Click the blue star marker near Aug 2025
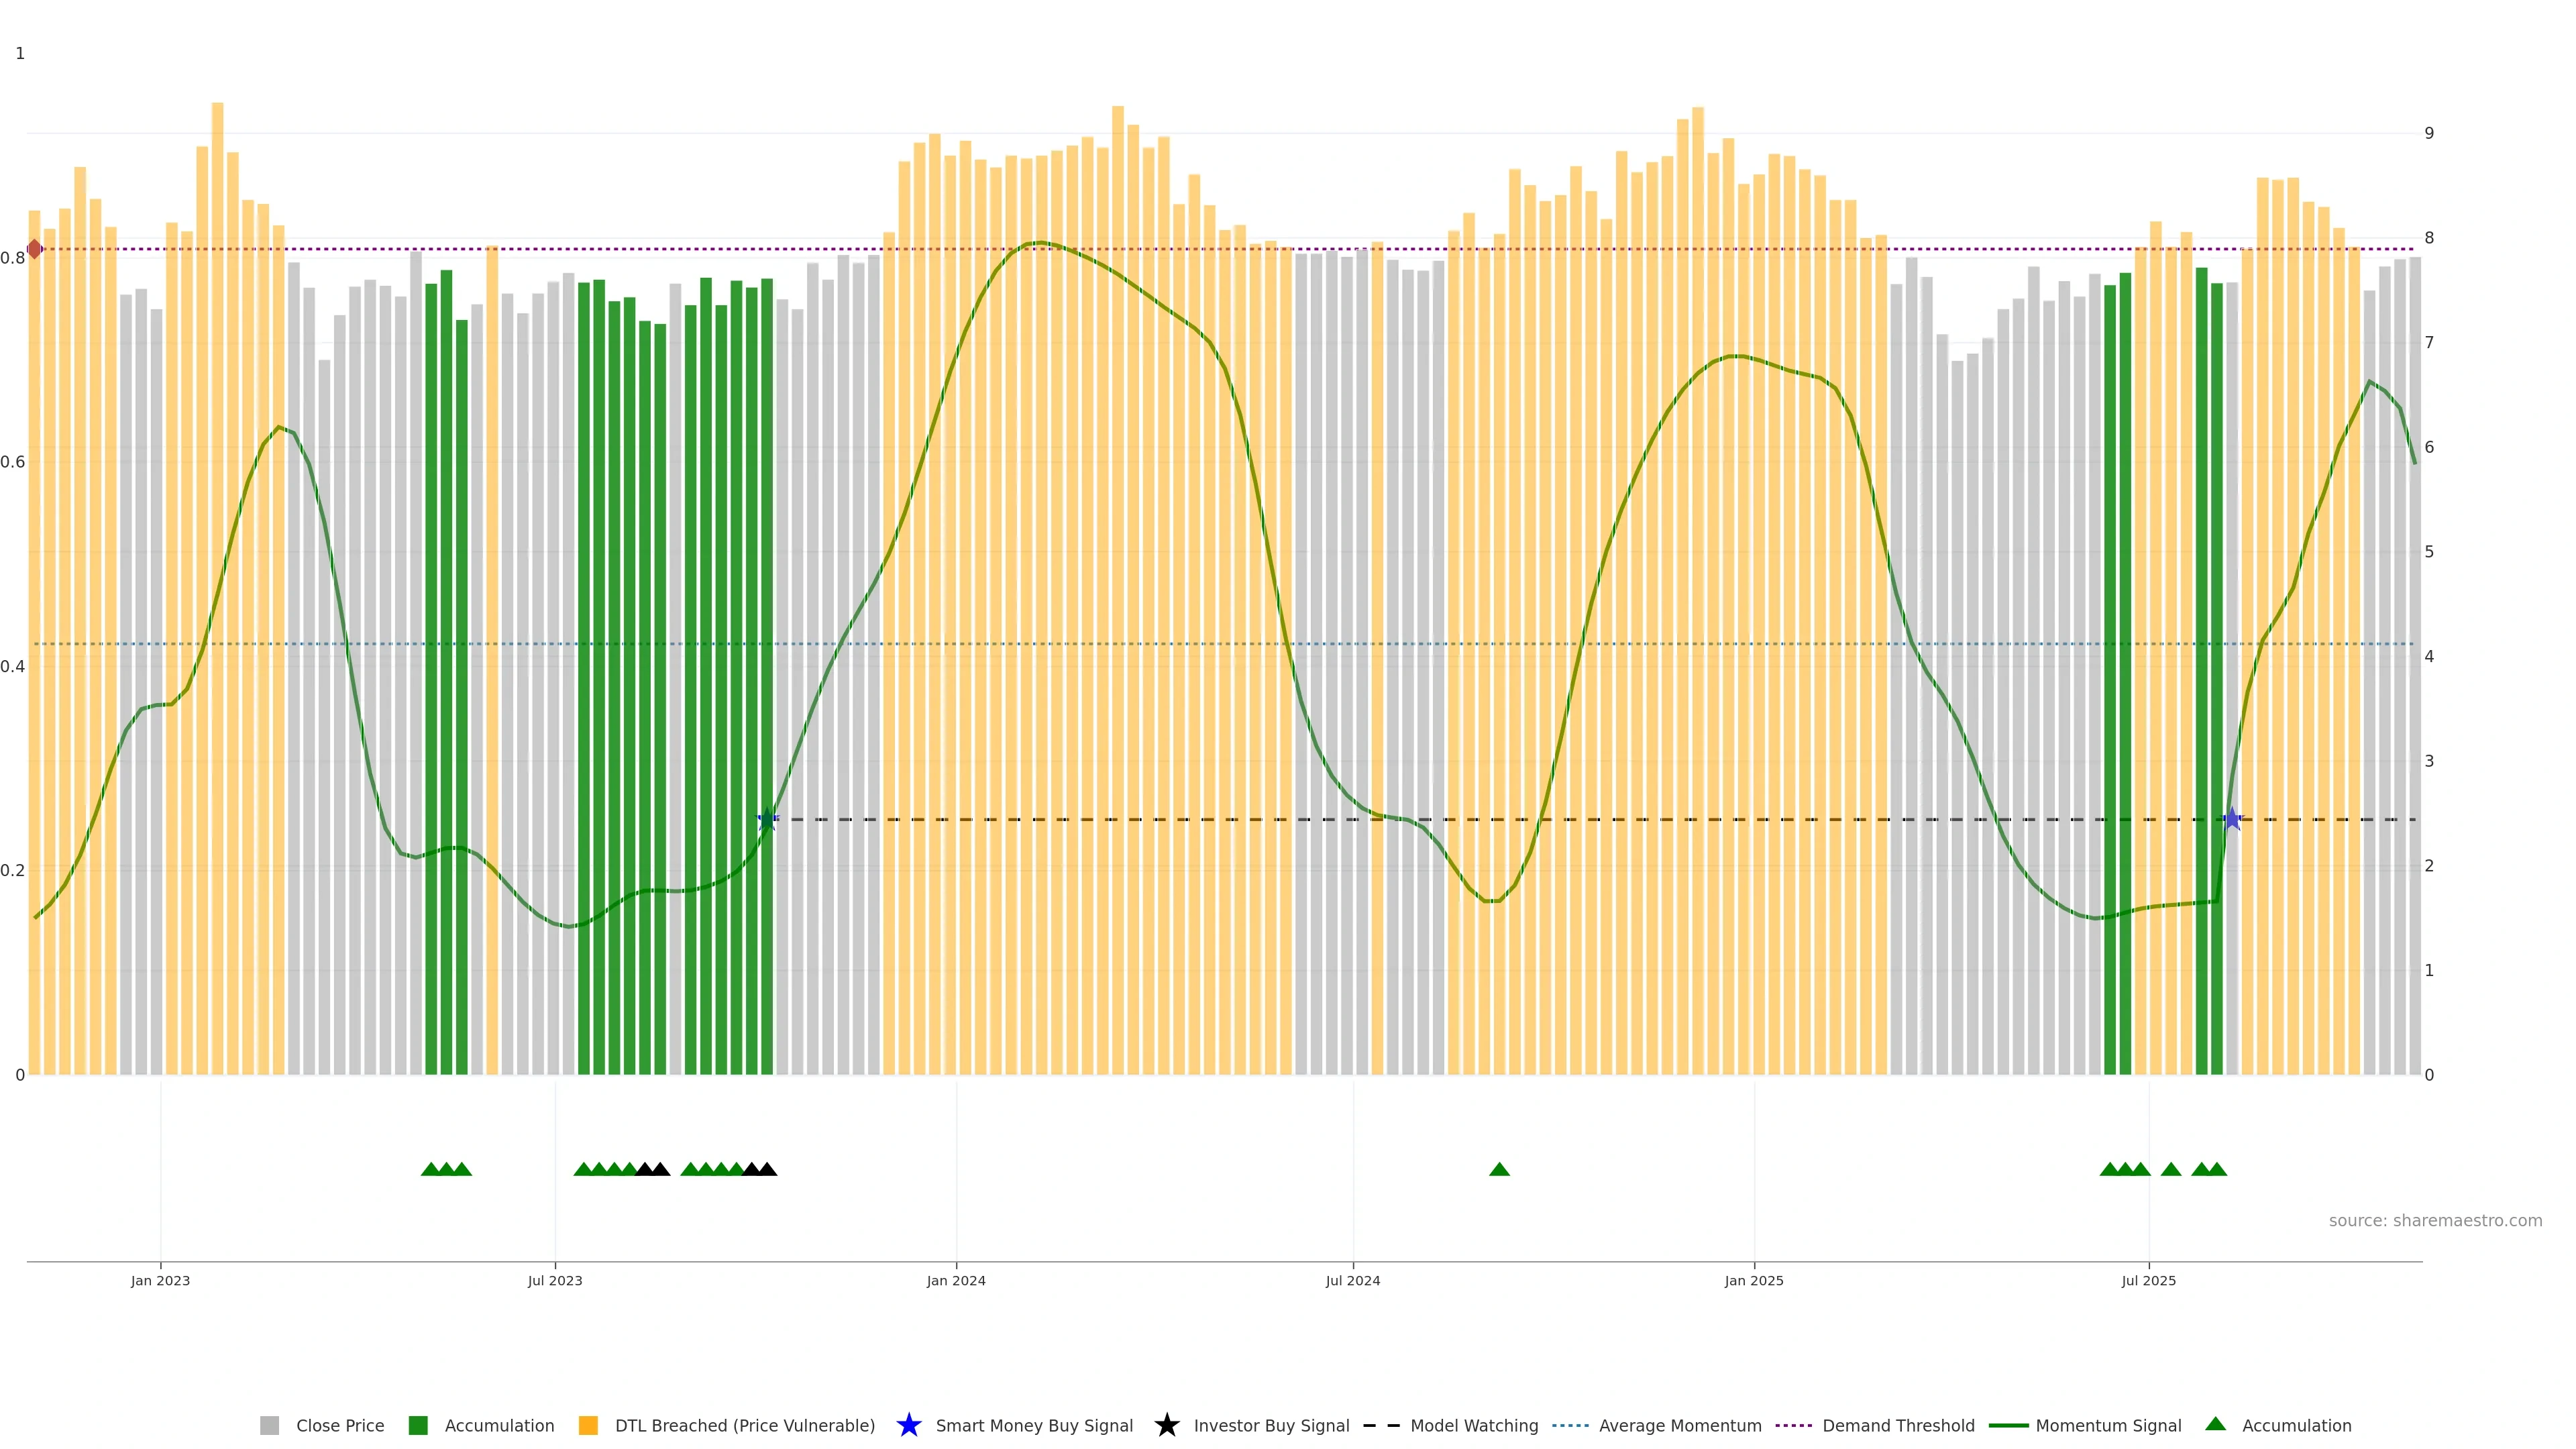This screenshot has width=2576, height=1449. point(2232,819)
